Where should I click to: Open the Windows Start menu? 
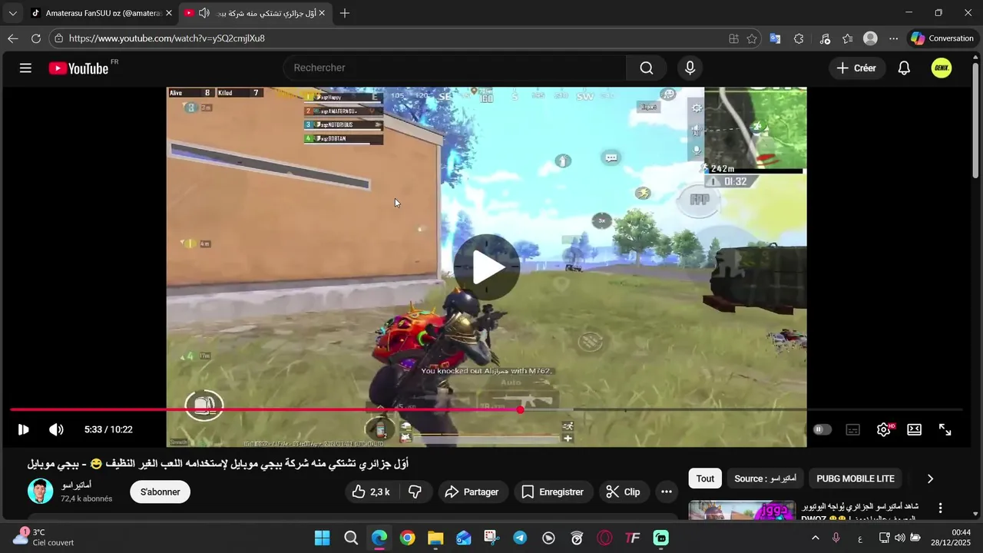(322, 538)
